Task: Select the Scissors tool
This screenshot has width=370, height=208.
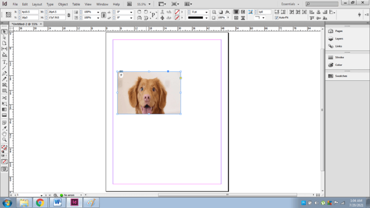Action: tap(4, 98)
